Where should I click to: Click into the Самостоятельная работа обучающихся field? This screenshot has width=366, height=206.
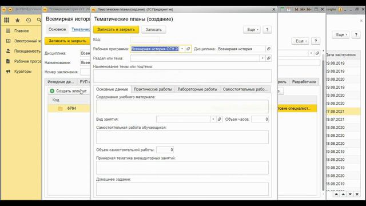[x=182, y=137]
